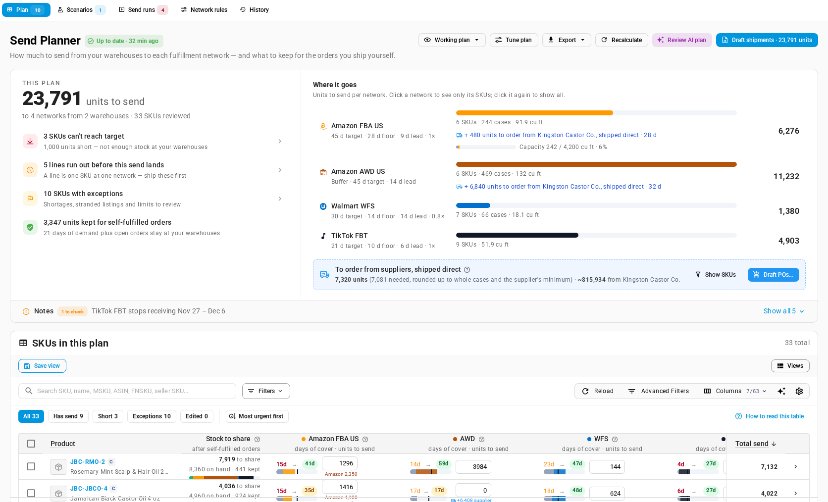
Task: Click shortage icon for SKUs can't reach target
Action: tap(30, 141)
